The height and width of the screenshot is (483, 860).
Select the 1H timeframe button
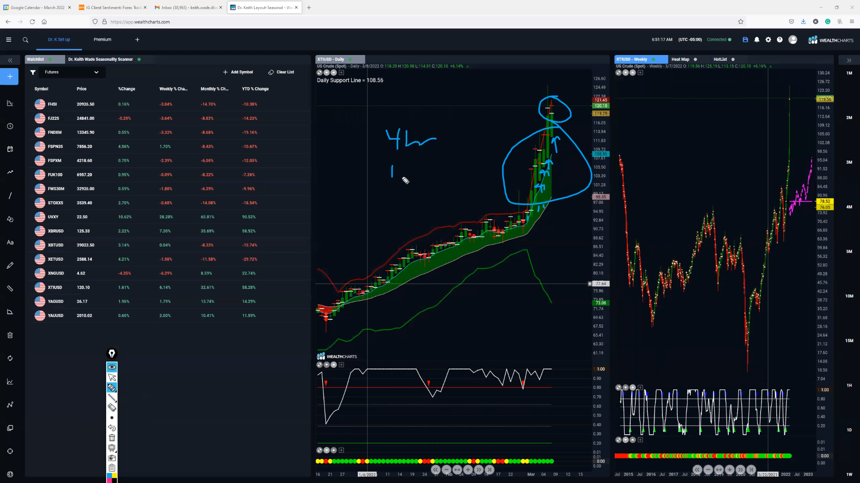click(x=849, y=385)
